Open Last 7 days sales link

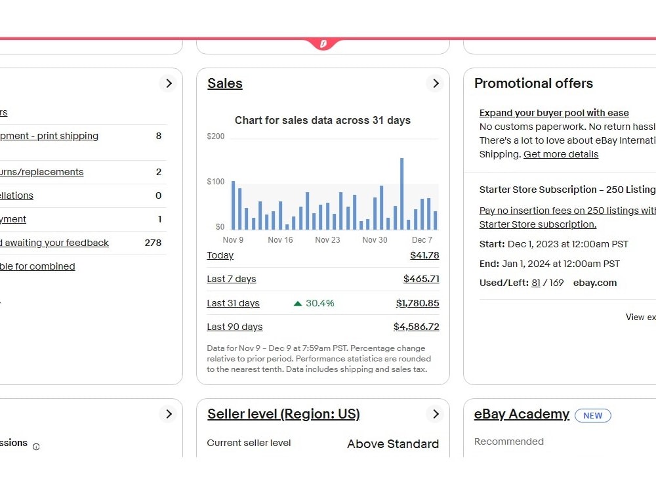point(232,279)
